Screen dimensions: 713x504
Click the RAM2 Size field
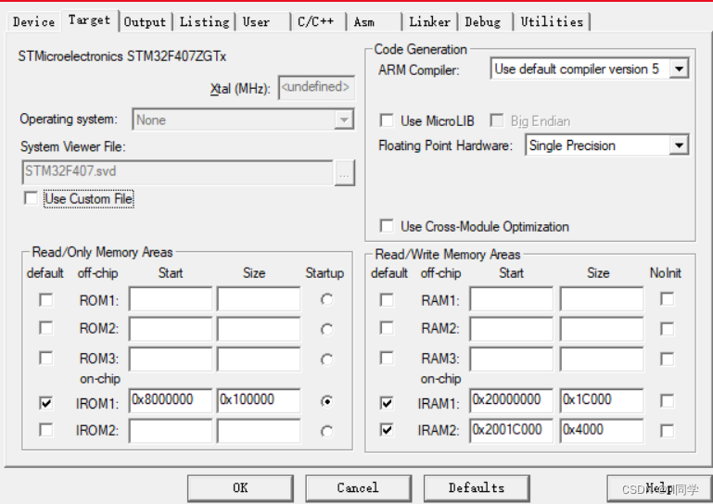(x=602, y=329)
